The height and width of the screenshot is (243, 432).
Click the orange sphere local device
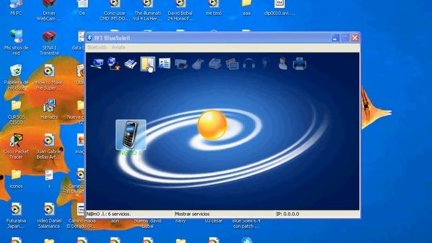pos(212,125)
